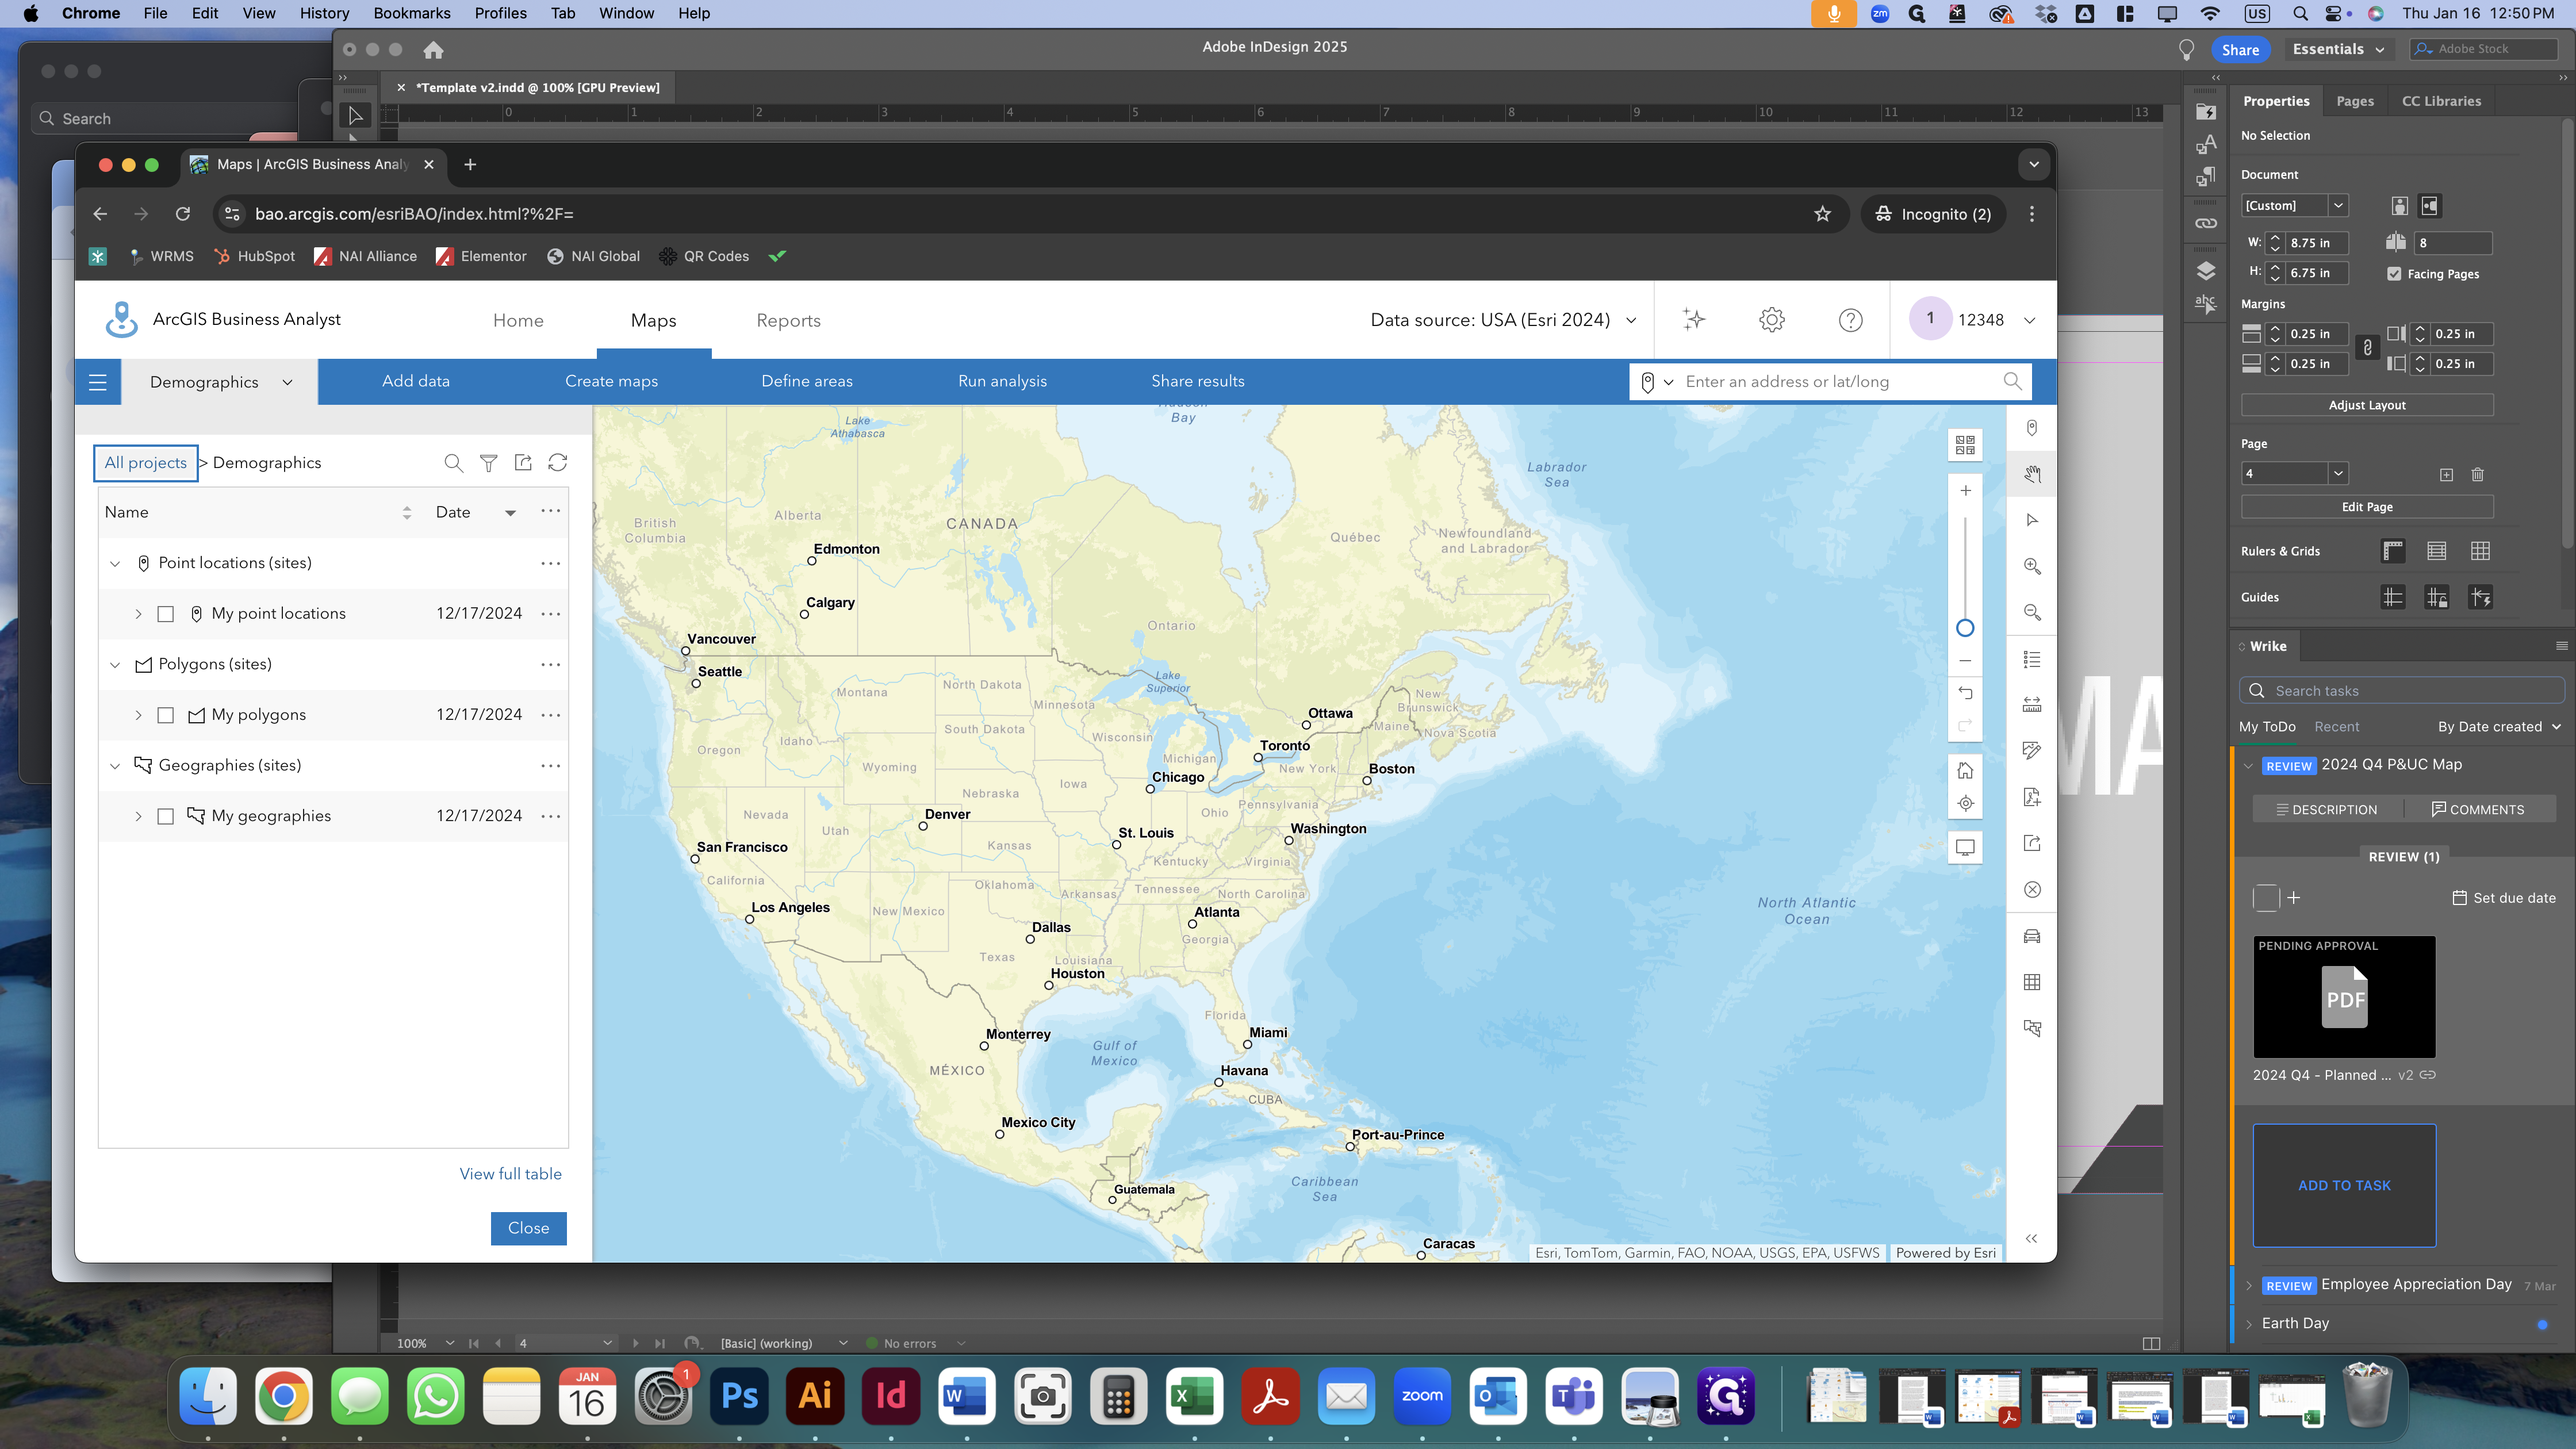The width and height of the screenshot is (2576, 1449).
Task: Open the InDesign Page number dropdown
Action: click(x=2338, y=474)
